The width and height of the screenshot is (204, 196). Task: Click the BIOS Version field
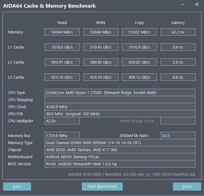pyautogui.click(x=120, y=164)
